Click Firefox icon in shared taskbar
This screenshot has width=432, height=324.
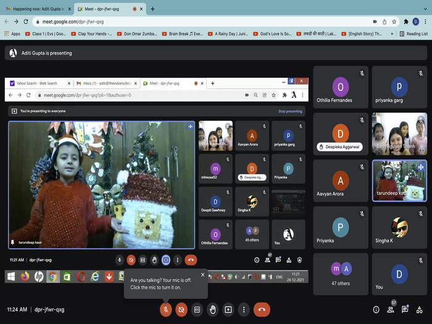25,276
